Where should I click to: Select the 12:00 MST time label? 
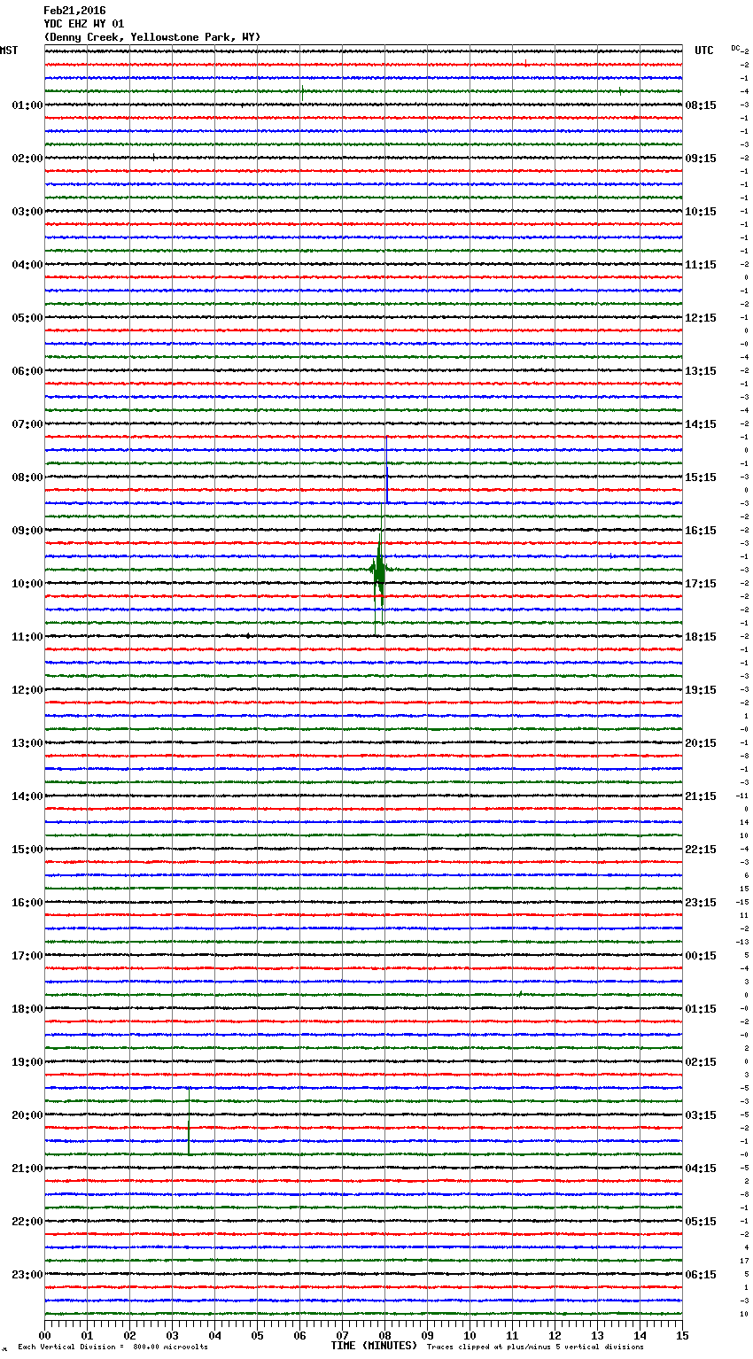pos(27,690)
